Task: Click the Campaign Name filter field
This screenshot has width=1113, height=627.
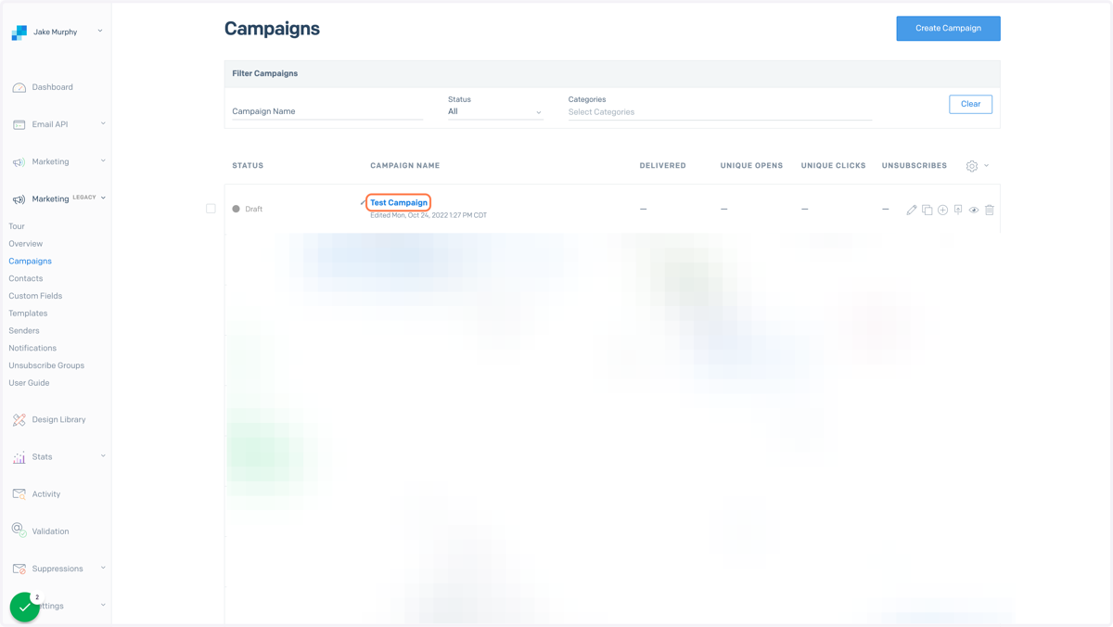Action: click(x=327, y=111)
